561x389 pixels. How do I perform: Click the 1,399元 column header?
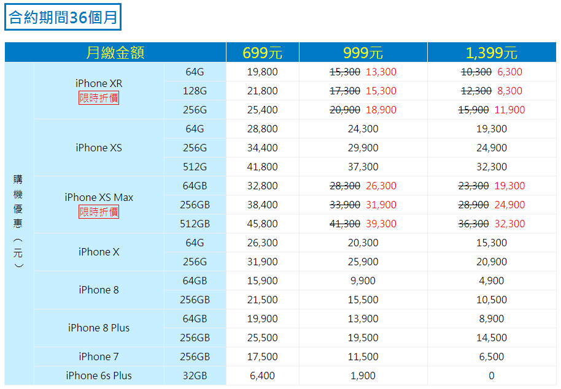point(492,53)
